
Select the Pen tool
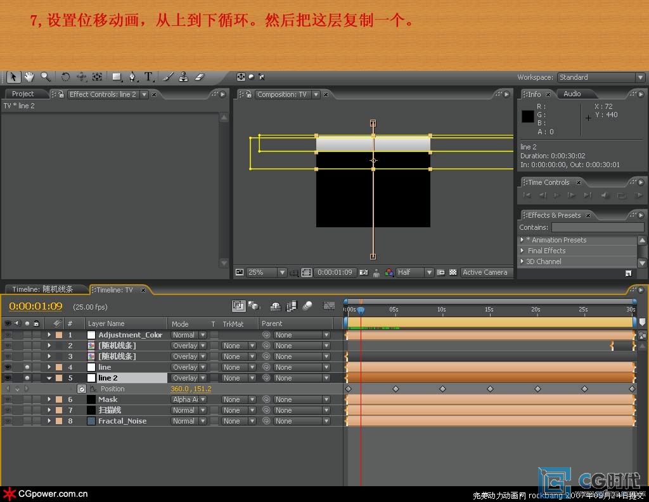pos(132,77)
